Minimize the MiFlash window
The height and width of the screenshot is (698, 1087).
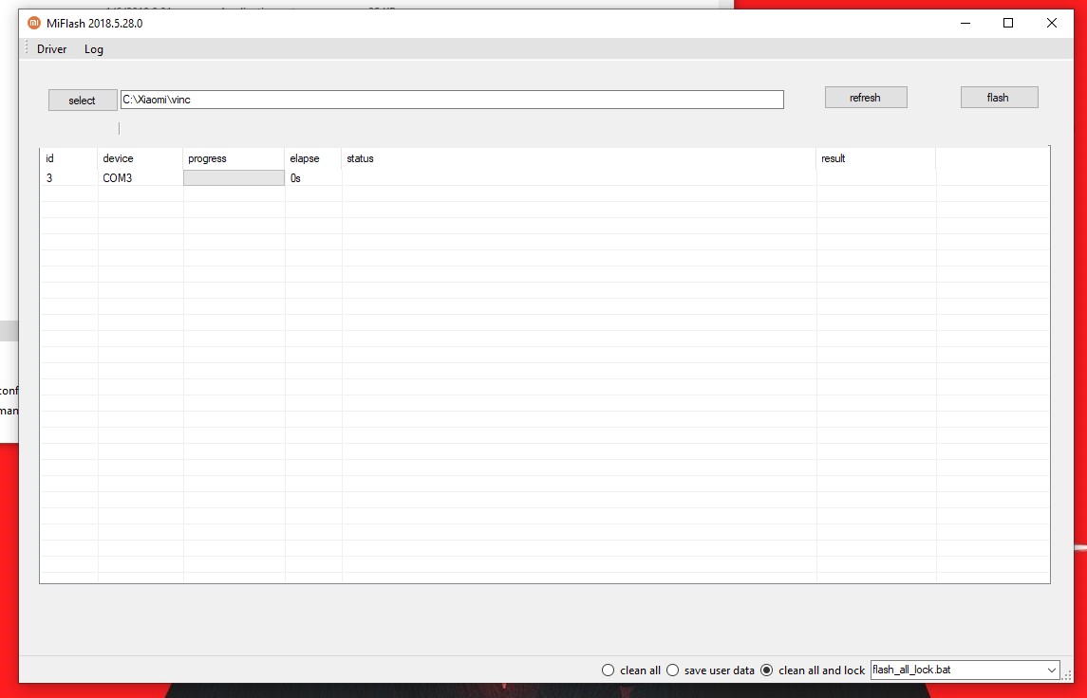tap(965, 23)
